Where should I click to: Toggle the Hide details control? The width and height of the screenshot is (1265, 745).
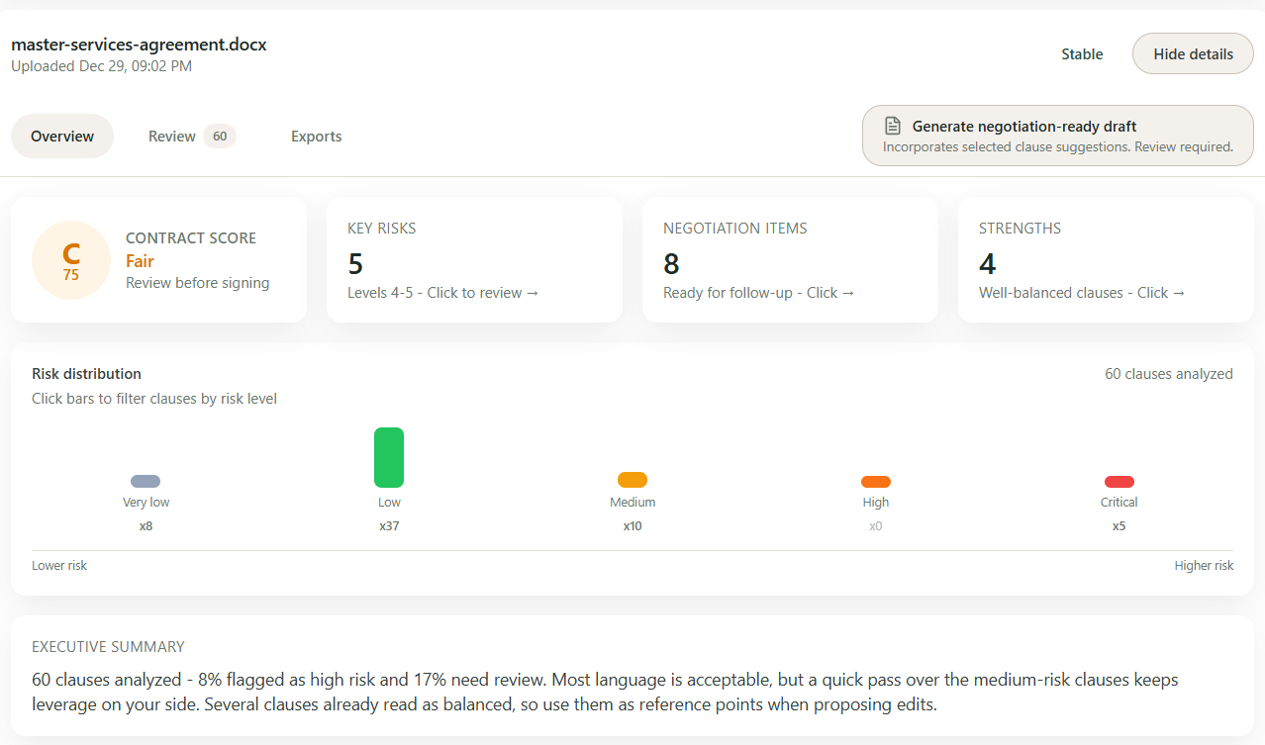1192,53
